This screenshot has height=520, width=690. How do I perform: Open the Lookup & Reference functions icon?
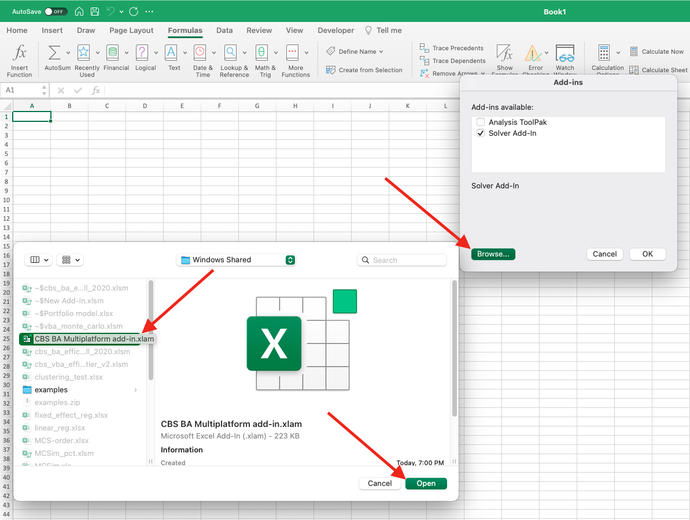[x=230, y=53]
